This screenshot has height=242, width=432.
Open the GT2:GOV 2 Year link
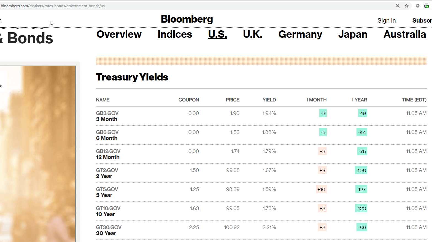coord(107,173)
